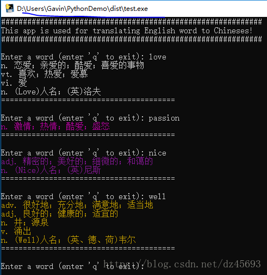
Task: Click the white '(Love)人名' line
Action: (51, 92)
